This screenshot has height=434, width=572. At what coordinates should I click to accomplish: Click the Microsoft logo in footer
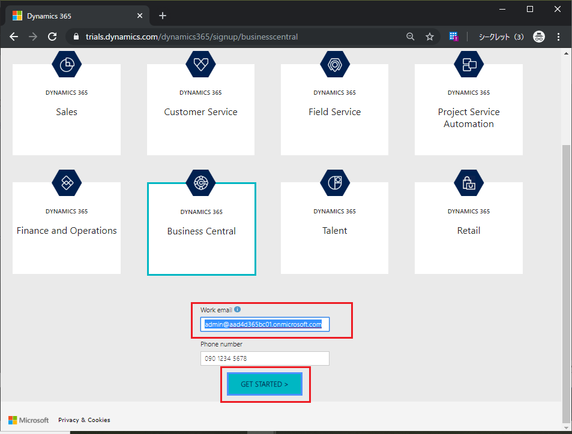pos(28,420)
